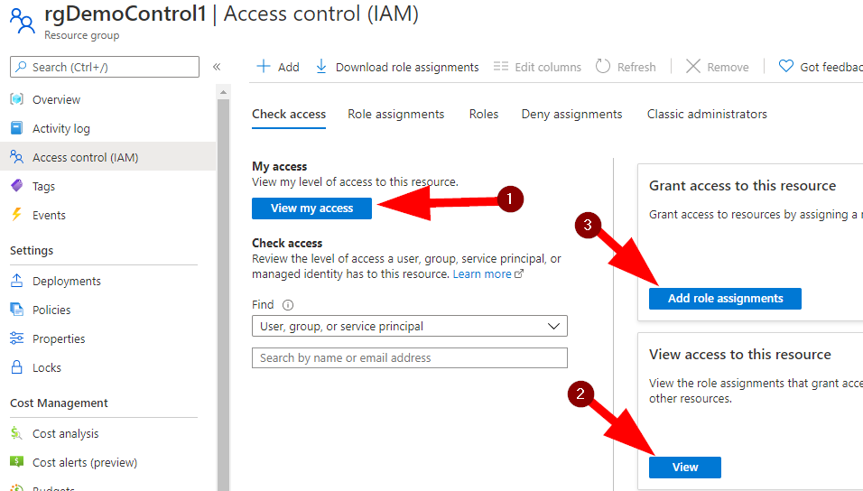This screenshot has height=491, width=863.
Task: Open Deployments under Settings
Action: click(67, 282)
